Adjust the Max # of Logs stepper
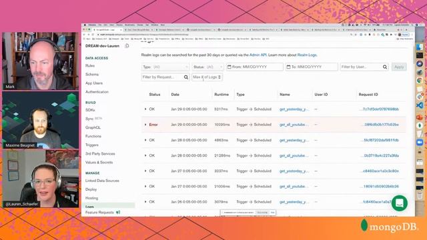This screenshot has height=240, width=427. pos(220,77)
